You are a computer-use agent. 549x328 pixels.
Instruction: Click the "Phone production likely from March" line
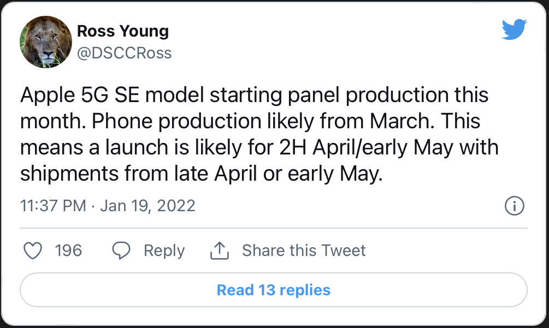[261, 121]
